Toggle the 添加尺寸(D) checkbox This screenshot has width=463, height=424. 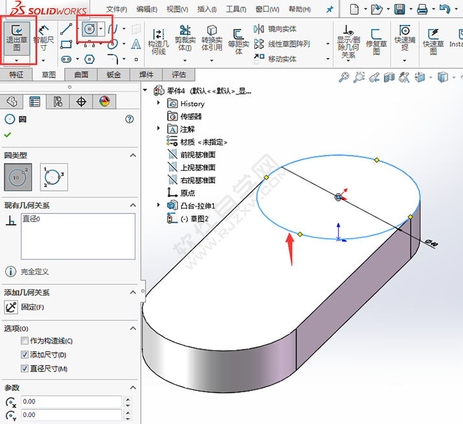[x=25, y=355]
